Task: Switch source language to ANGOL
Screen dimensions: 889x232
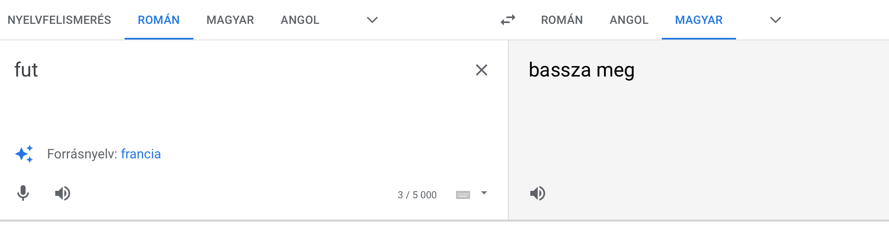Action: tap(300, 20)
